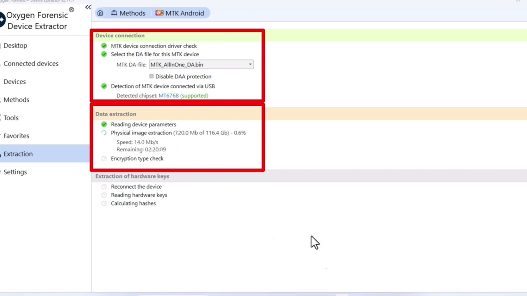Image resolution: width=527 pixels, height=296 pixels.
Task: Click the 'Remaining: 02:20:09' line
Action: coord(141,150)
